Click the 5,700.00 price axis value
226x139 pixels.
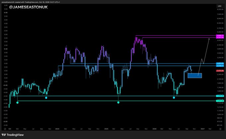[x=220, y=28]
